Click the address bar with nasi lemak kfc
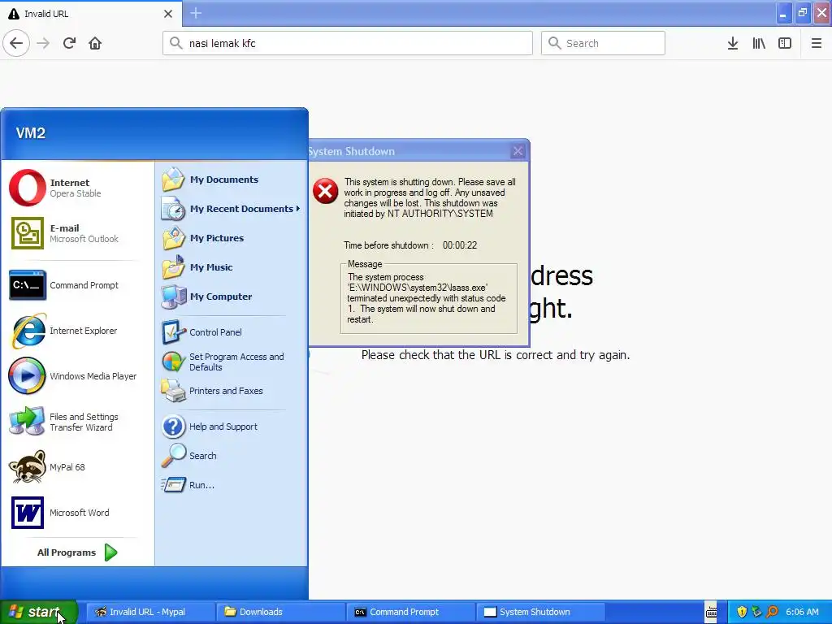 click(348, 43)
